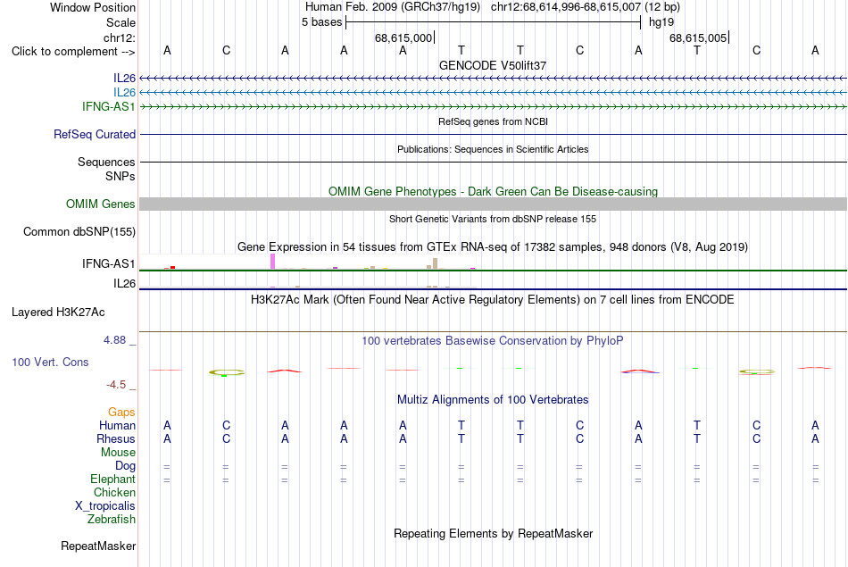Click the orange Gaps label
Viewport: 848px width, 567px height.
point(121,413)
